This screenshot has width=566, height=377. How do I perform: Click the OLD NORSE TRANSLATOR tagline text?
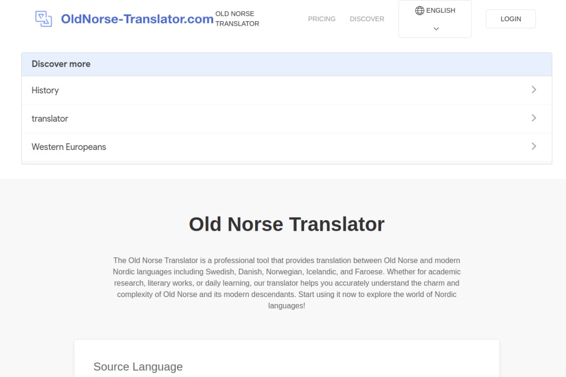(237, 19)
